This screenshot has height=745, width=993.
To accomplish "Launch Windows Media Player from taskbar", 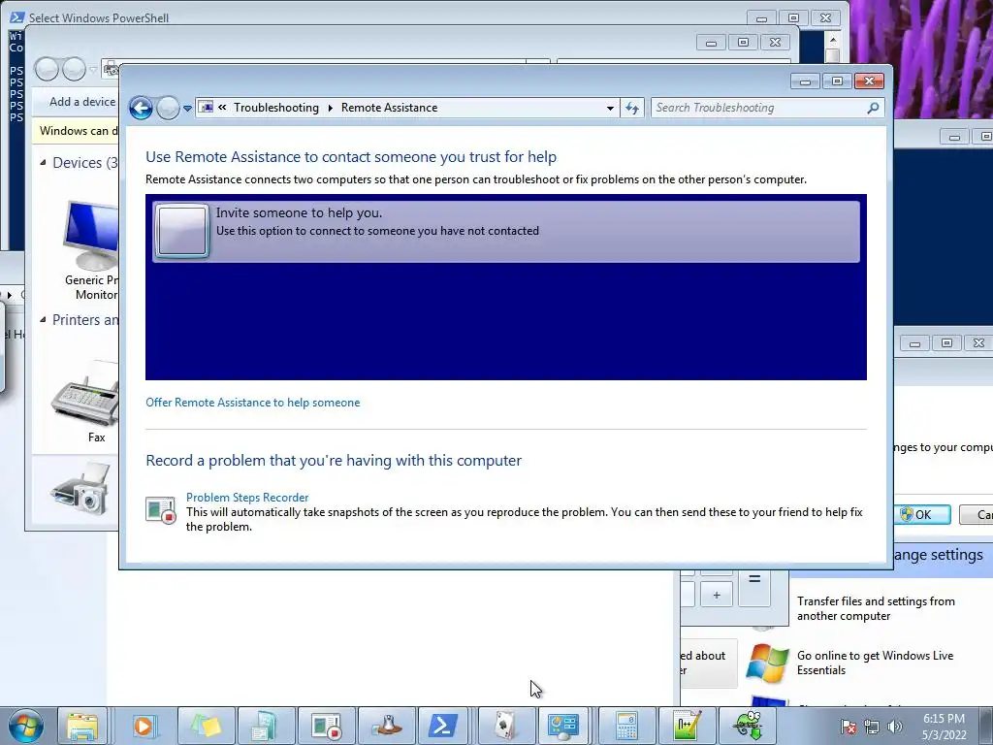I will pyautogui.click(x=144, y=726).
